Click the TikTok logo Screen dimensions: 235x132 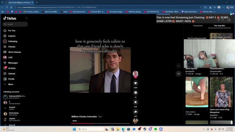coord(10,18)
